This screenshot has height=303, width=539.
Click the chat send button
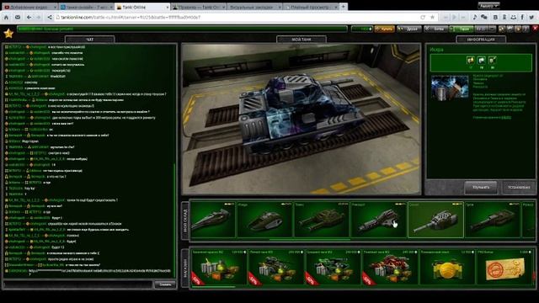pyautogui.click(x=165, y=284)
